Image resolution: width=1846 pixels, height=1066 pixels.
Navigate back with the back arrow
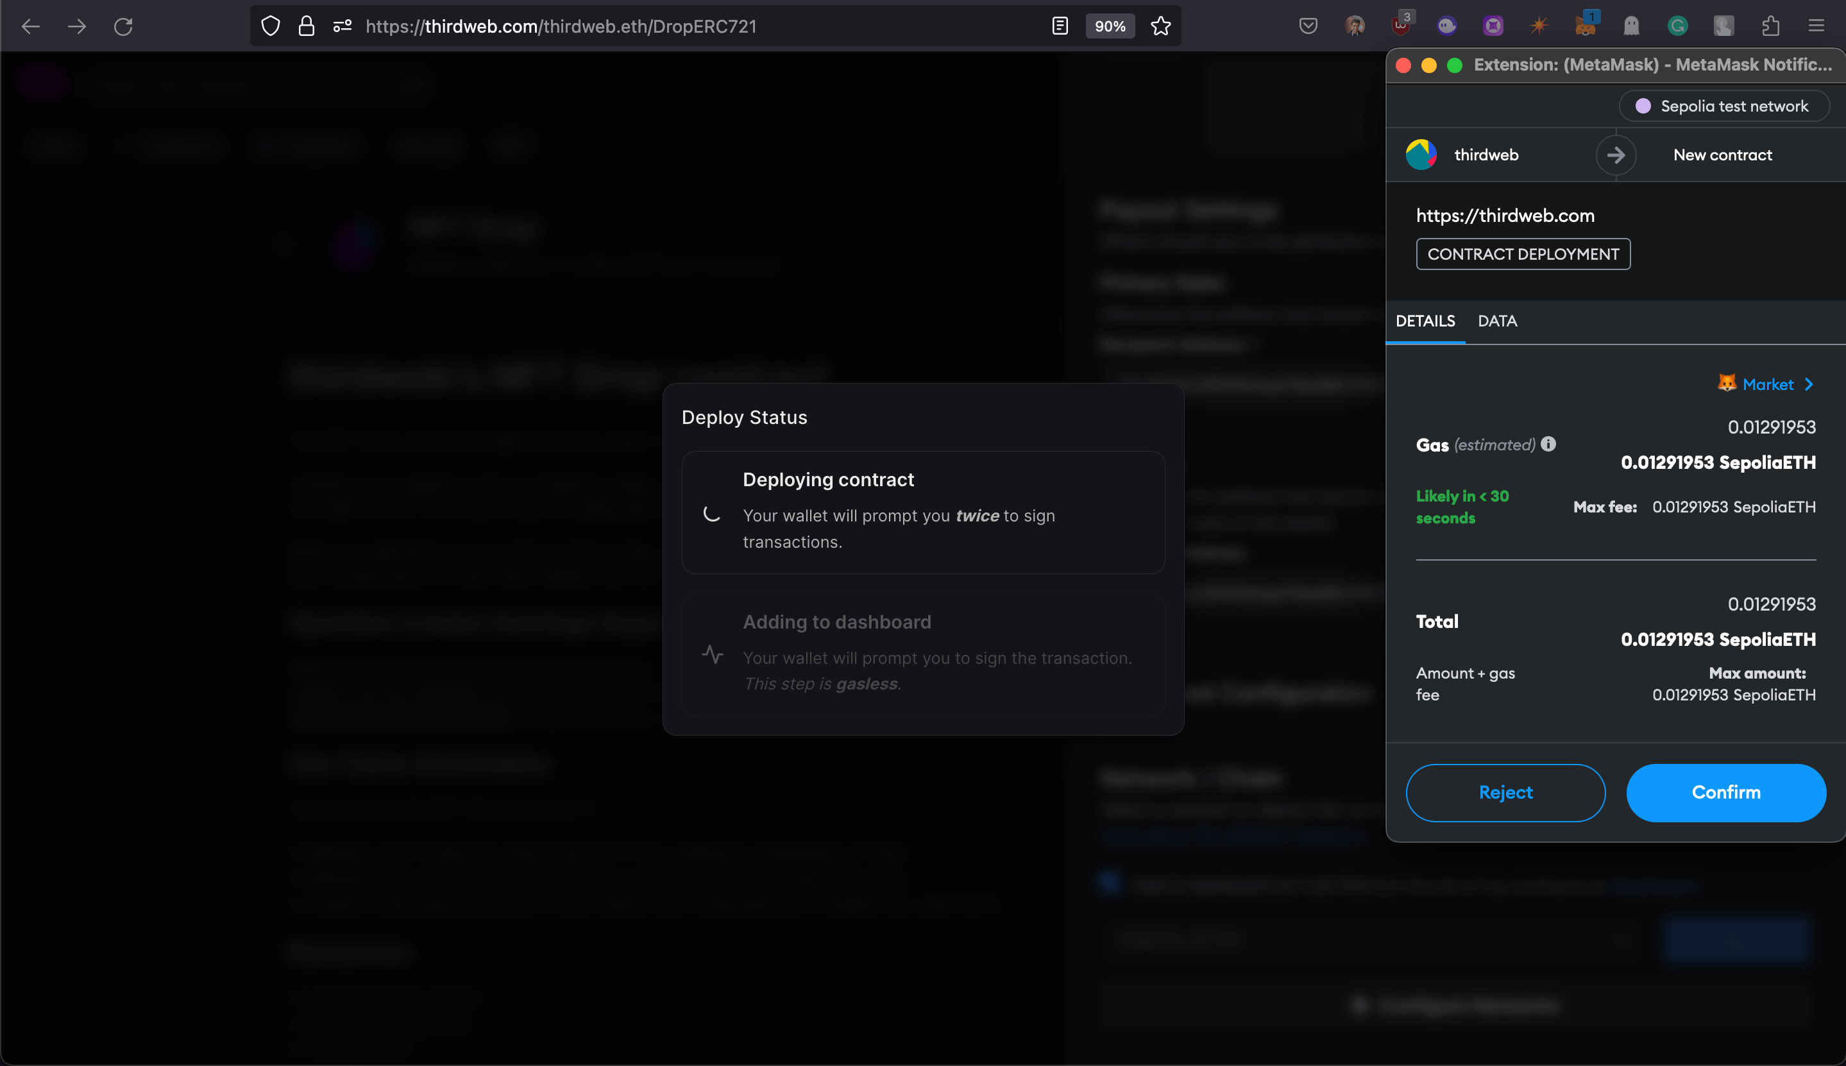tap(30, 26)
